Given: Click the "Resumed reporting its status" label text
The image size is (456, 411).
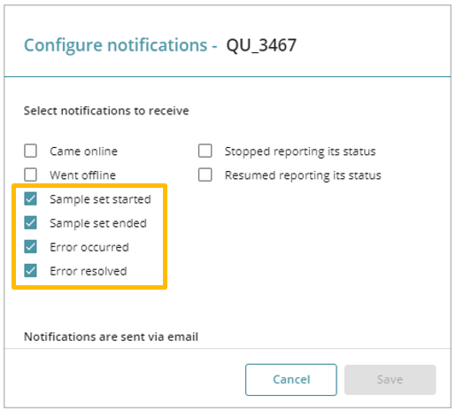Looking at the screenshot, I should 303,175.
